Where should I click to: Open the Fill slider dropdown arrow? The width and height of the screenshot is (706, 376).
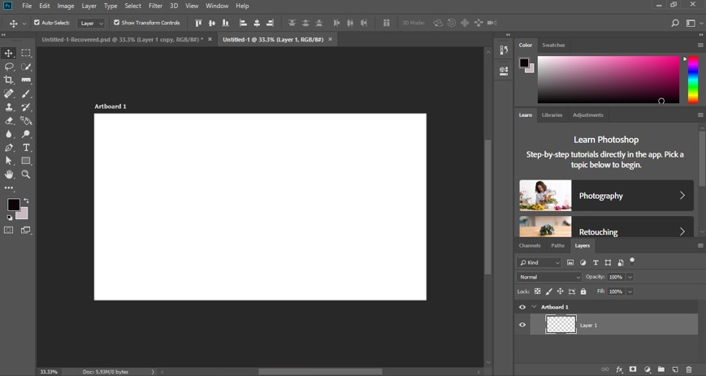click(630, 292)
